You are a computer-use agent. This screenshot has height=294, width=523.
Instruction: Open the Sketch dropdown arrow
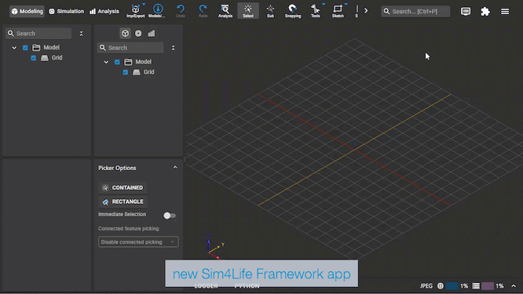pos(346,5)
